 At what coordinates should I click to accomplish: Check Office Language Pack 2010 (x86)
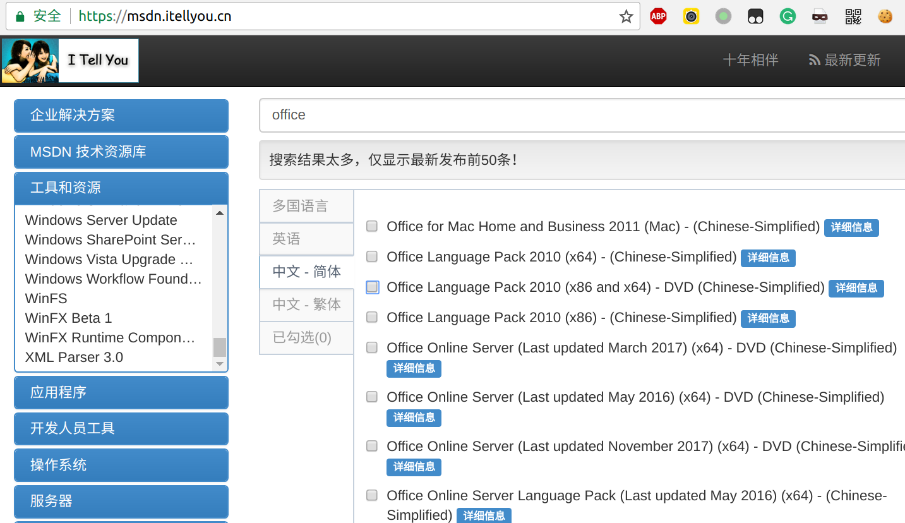pyautogui.click(x=372, y=317)
